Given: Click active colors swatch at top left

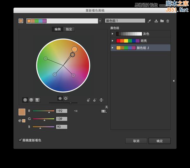Looking at the screenshot, I should tap(21, 21).
